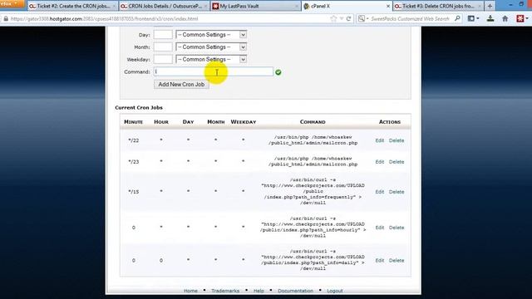Bookmark this page with the star icon
Screen dimensions: 532x299
333,18
